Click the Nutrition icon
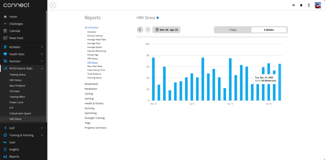Viewport: 325px width, 160px height. click(x=5, y=61)
